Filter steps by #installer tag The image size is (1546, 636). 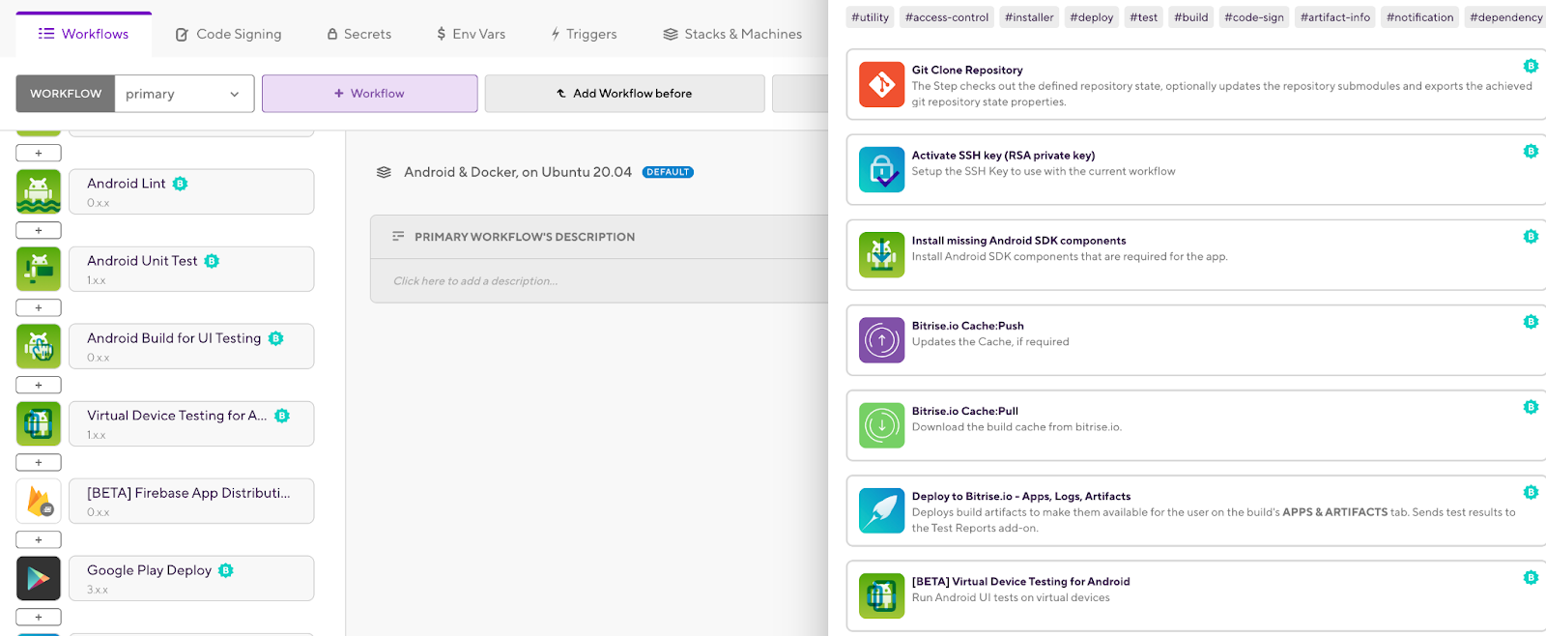[1029, 17]
